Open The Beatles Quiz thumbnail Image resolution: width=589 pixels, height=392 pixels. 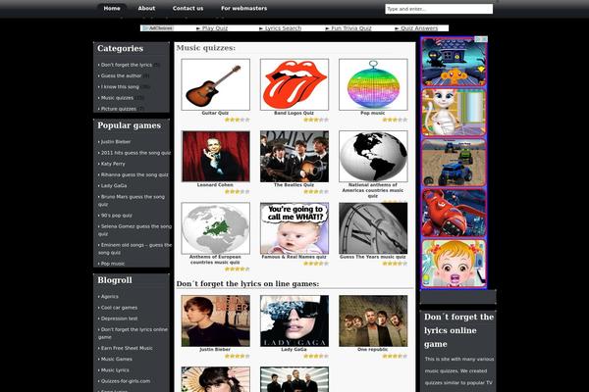pos(294,157)
